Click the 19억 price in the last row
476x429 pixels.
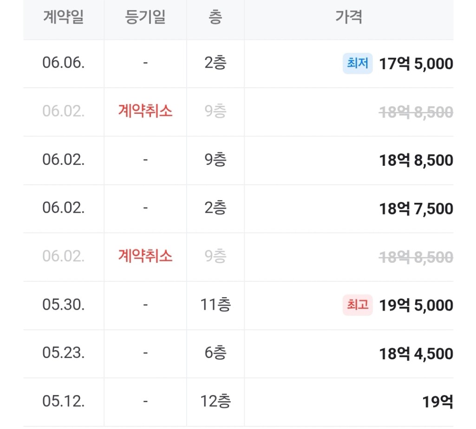pyautogui.click(x=437, y=402)
